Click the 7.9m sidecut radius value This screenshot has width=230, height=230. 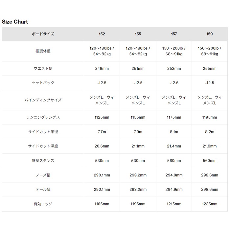click(x=138, y=132)
